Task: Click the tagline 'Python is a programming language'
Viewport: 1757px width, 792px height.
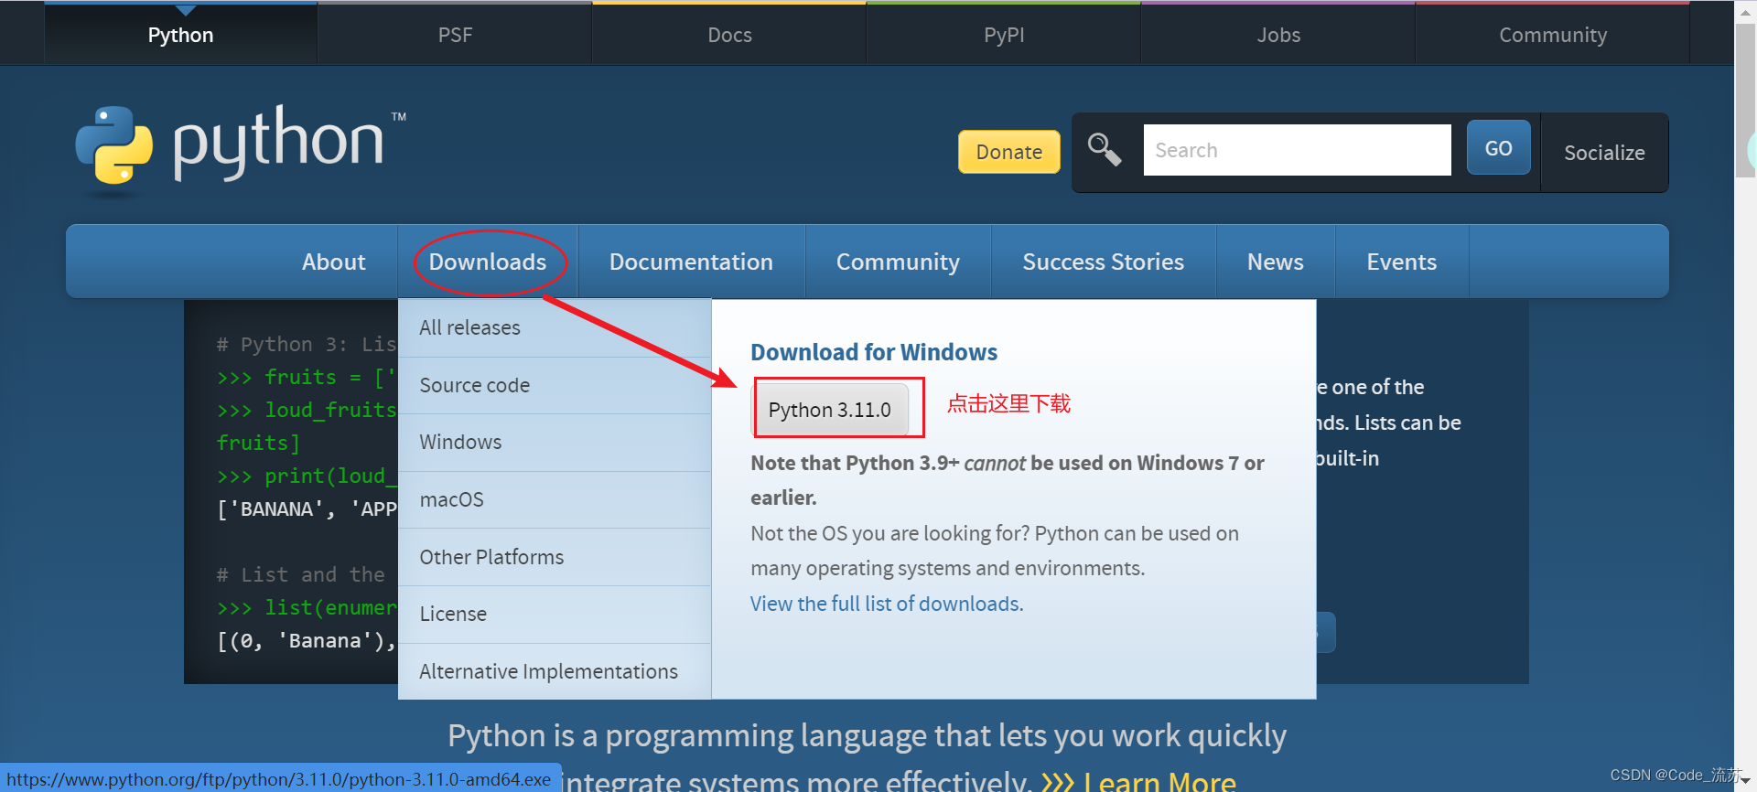Action: (x=867, y=735)
